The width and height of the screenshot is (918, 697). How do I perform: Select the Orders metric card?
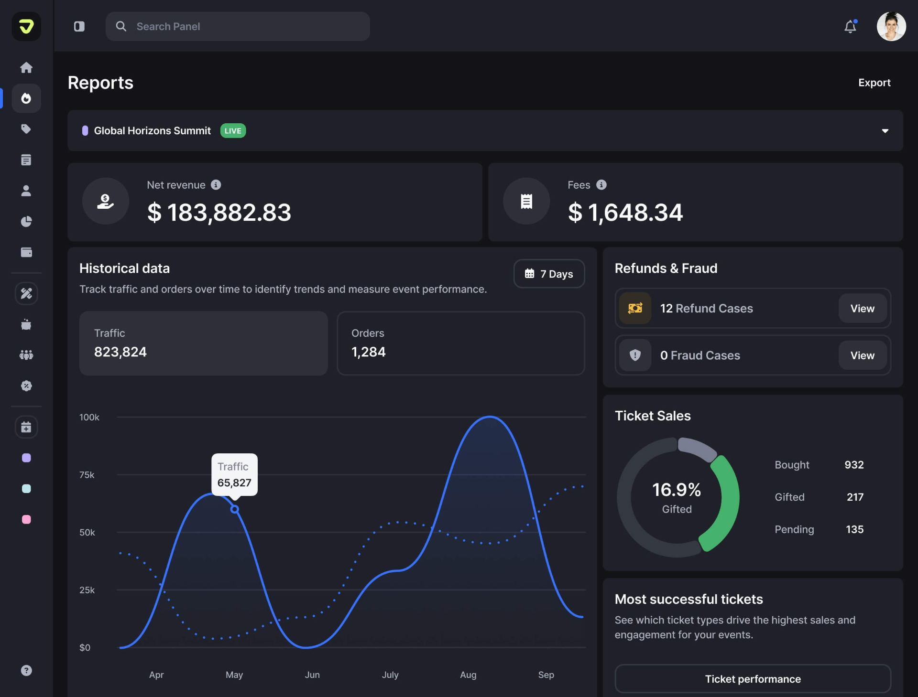tap(460, 343)
